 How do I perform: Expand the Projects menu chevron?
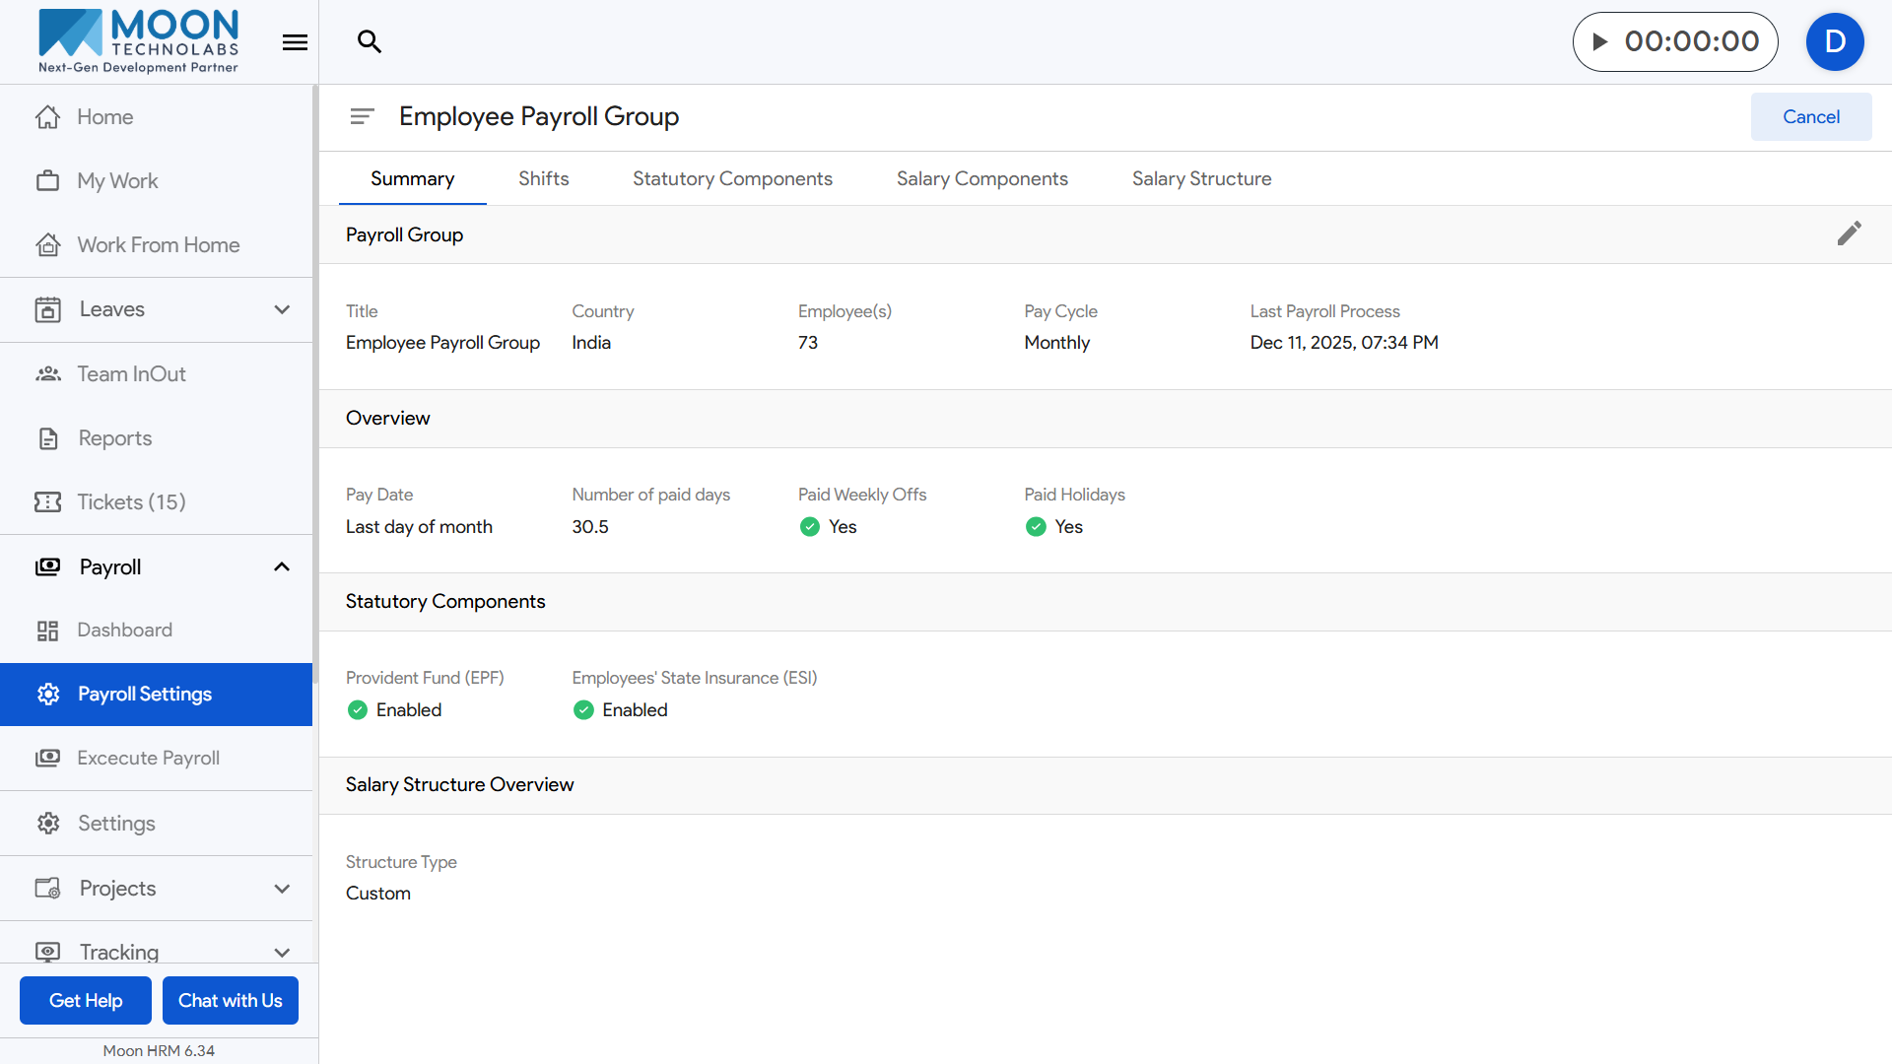click(x=282, y=889)
